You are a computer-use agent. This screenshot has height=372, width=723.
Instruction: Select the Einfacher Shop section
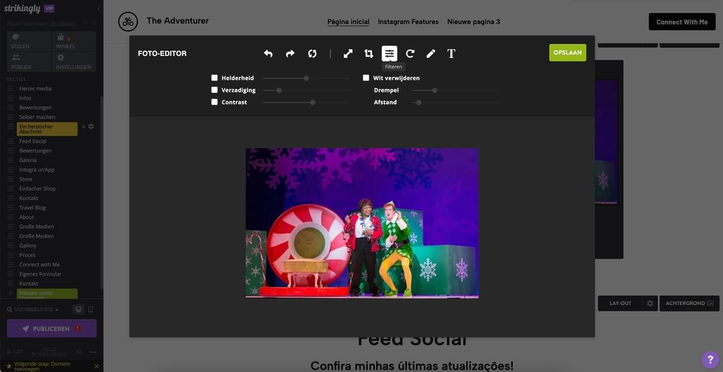pos(37,189)
